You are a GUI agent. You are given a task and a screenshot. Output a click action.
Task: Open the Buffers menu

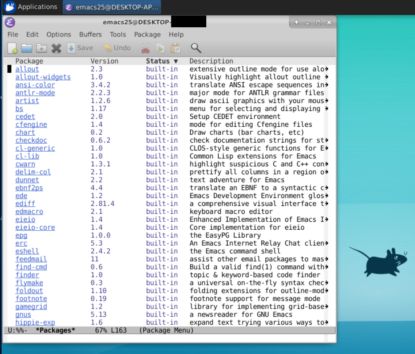tap(91, 34)
